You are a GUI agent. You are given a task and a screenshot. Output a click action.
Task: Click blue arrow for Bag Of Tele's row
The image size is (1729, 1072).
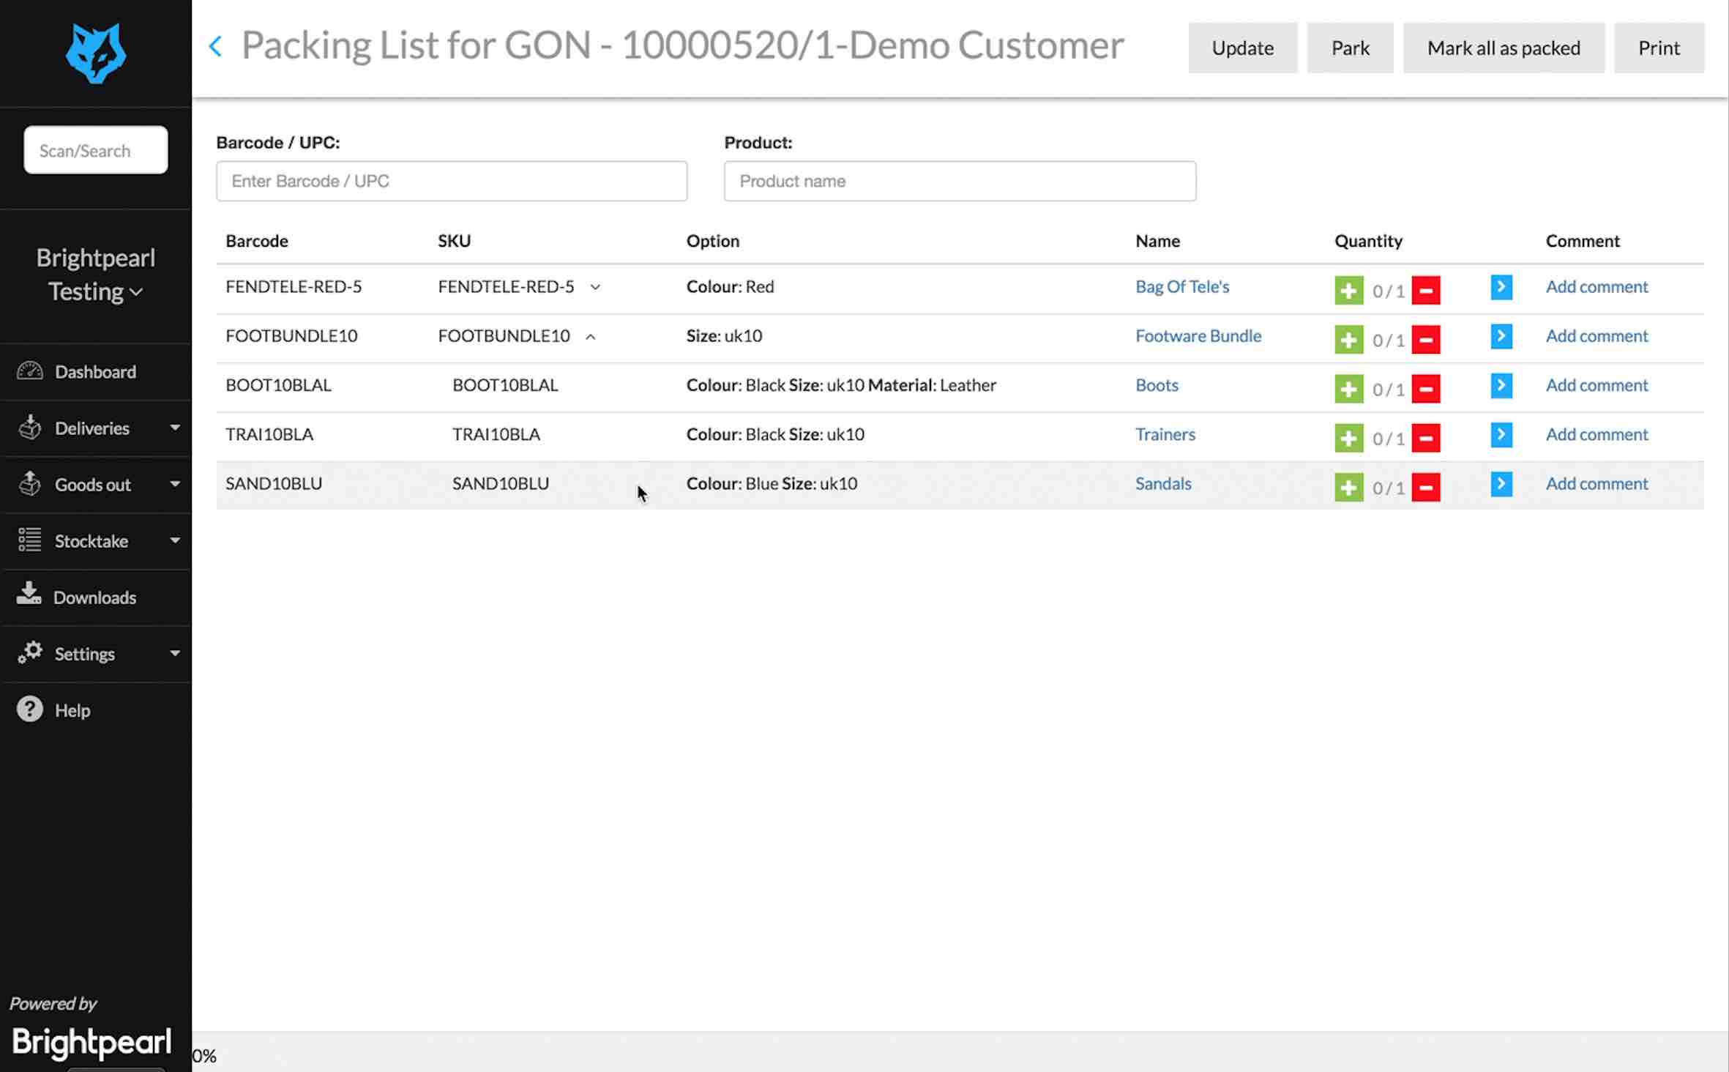click(1501, 286)
